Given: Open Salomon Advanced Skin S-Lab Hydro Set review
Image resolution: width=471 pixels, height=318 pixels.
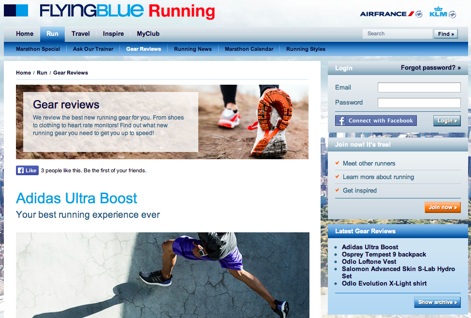Looking at the screenshot, I should click(x=398, y=273).
